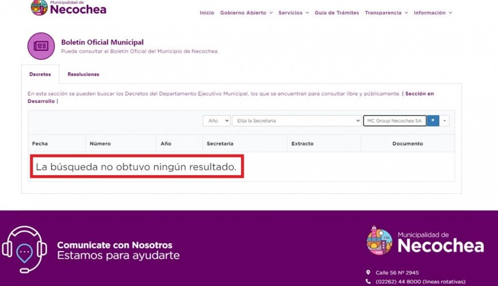The height and width of the screenshot is (286, 498).
Task: Click the search field containing MC Group Necochea SA
Action: click(x=394, y=121)
